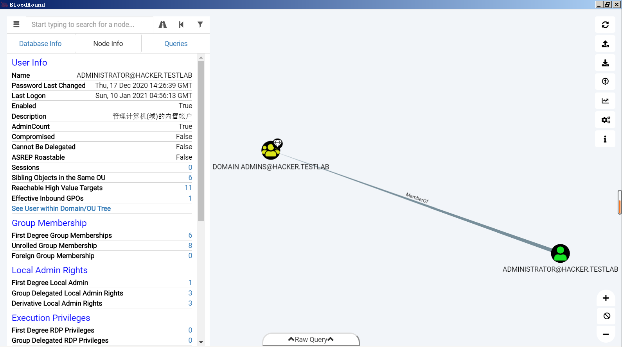
Task: Click See User within Domain/OU Tree
Action: pyautogui.click(x=61, y=208)
